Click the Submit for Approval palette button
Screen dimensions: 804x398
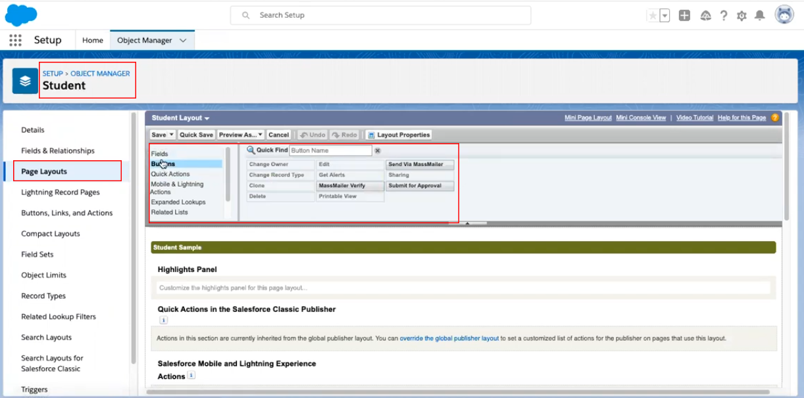[x=420, y=186]
